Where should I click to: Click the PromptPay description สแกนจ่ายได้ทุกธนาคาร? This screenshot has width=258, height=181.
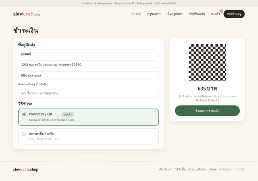[51, 120]
